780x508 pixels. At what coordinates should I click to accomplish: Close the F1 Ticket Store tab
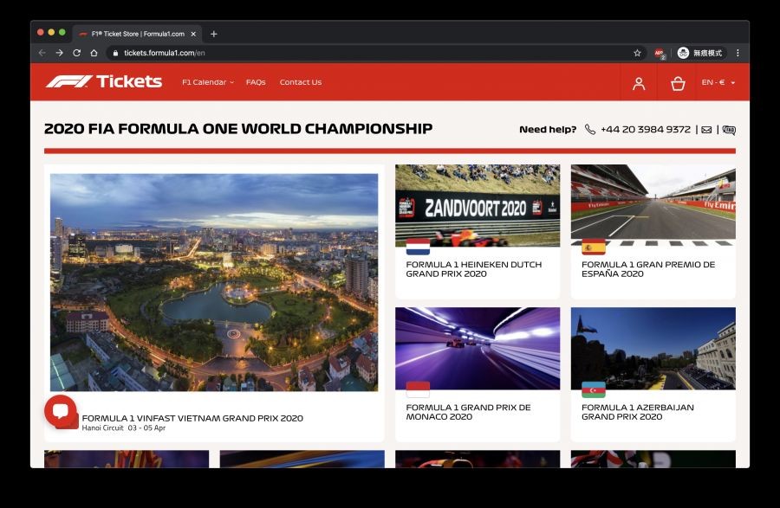coord(193,34)
